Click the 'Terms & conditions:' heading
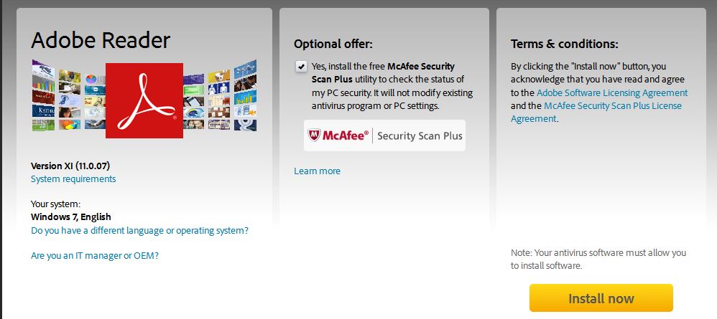 point(564,43)
